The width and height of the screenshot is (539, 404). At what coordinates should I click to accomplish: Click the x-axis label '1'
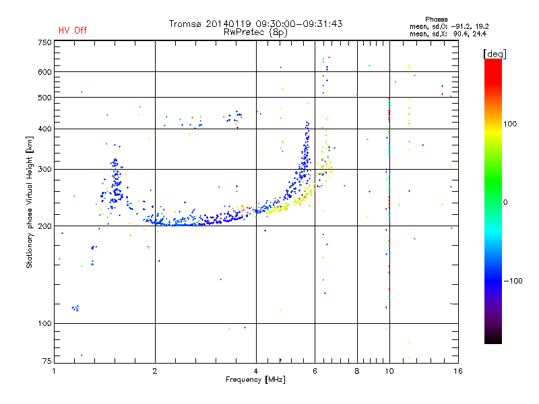(x=54, y=371)
